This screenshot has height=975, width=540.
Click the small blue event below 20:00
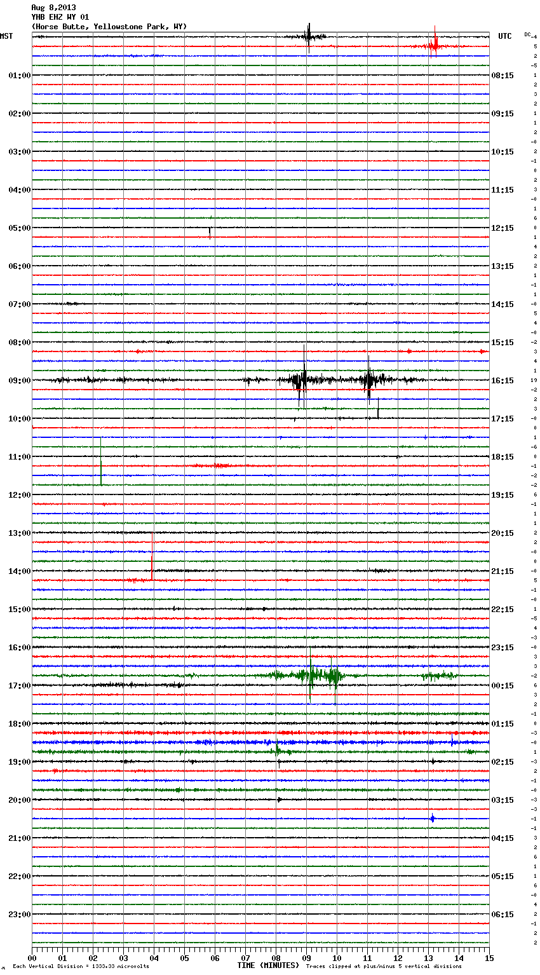coord(432,819)
